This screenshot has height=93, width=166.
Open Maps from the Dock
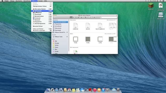[x=78, y=90]
